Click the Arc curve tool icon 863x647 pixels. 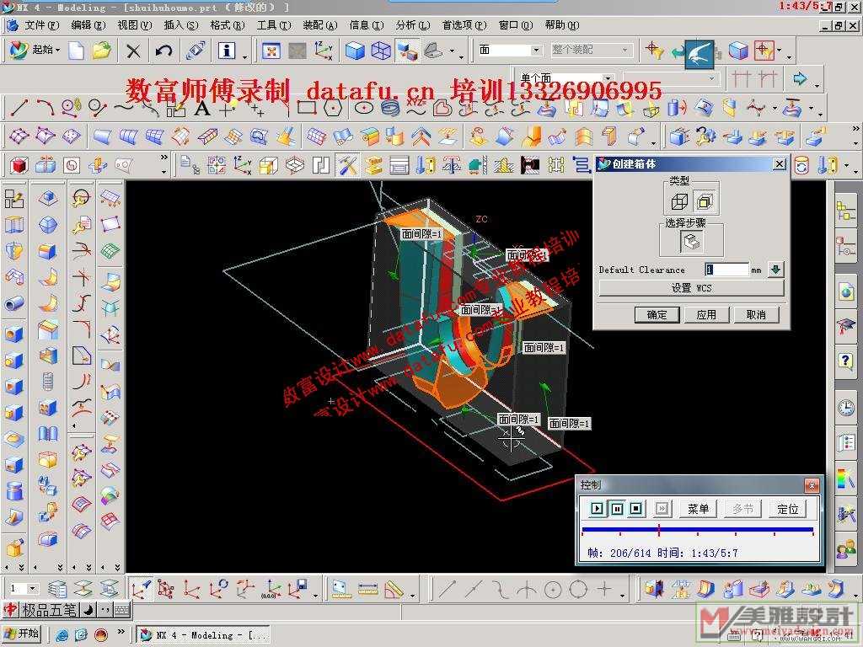click(46, 107)
